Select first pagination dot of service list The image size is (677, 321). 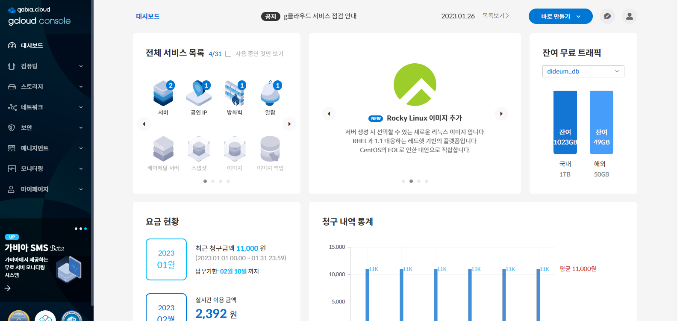point(205,181)
